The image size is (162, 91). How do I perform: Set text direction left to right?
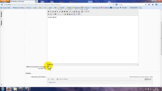86,12
